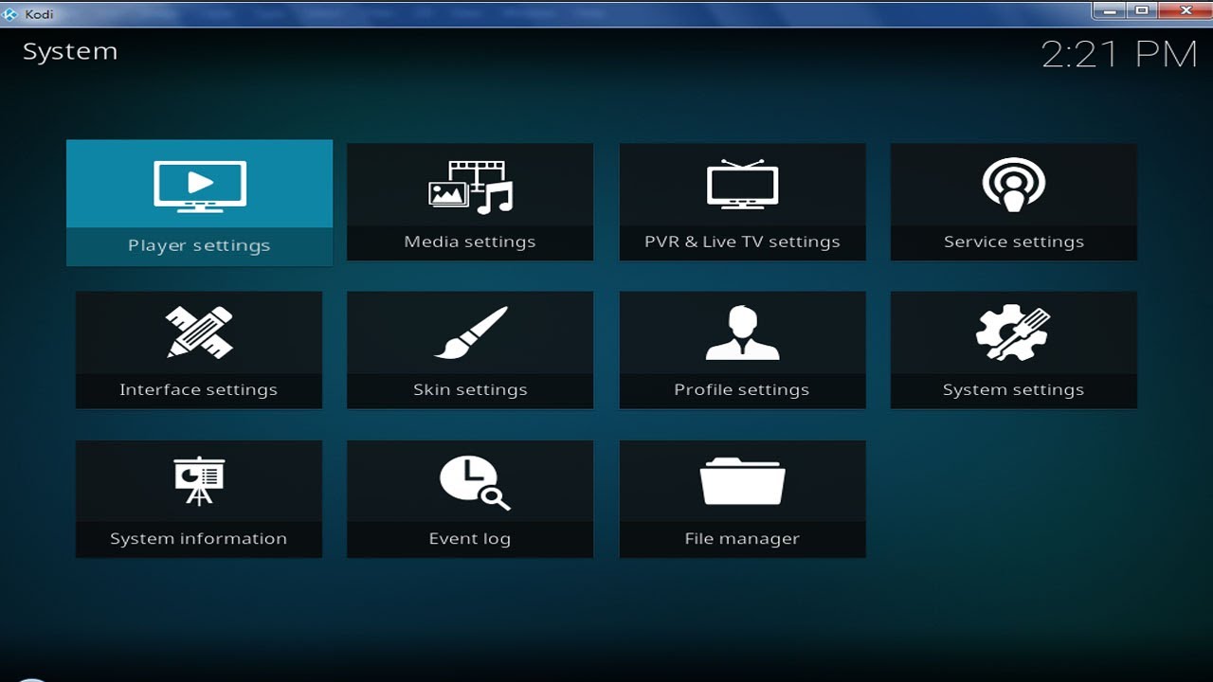Click the System settings text label
The width and height of the screenshot is (1213, 682).
[1013, 389]
